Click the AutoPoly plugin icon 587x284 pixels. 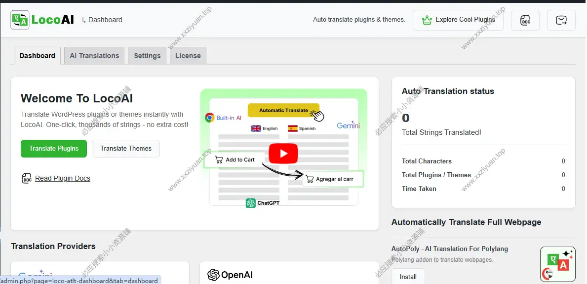click(557, 264)
